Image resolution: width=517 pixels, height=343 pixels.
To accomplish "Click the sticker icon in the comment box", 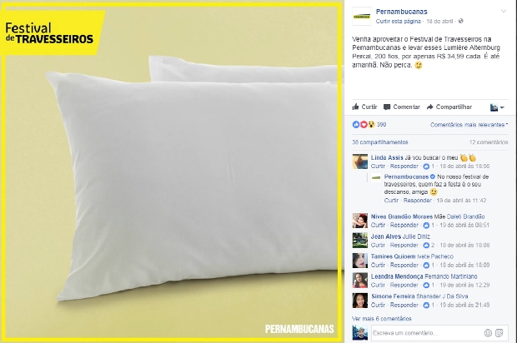I will tap(499, 333).
